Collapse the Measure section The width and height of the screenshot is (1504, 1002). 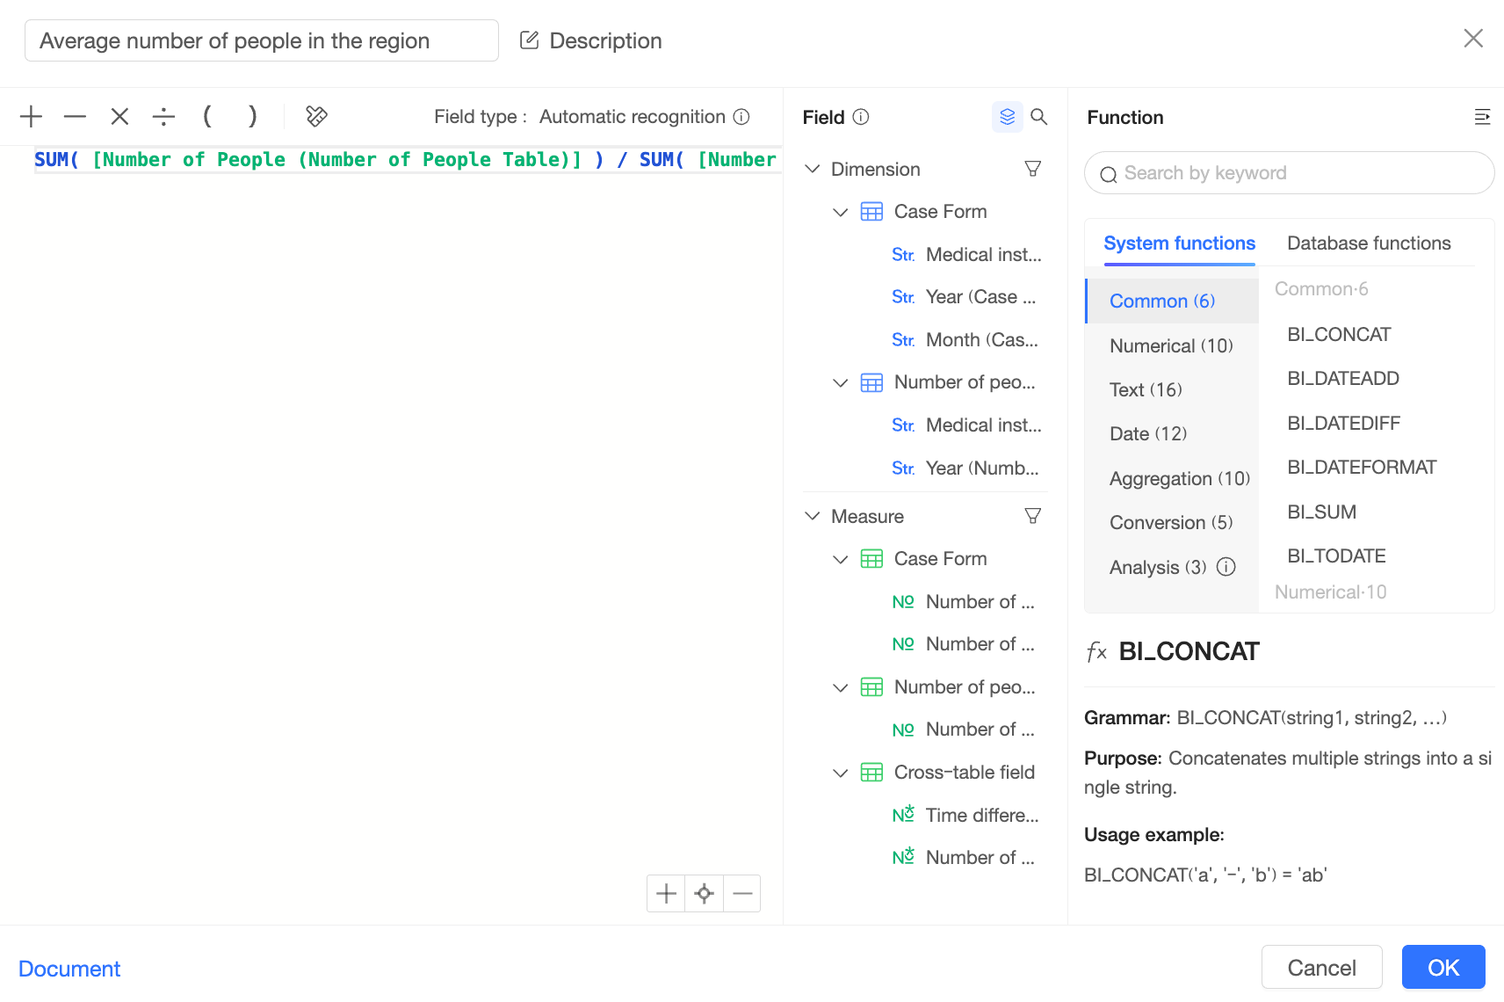click(813, 516)
